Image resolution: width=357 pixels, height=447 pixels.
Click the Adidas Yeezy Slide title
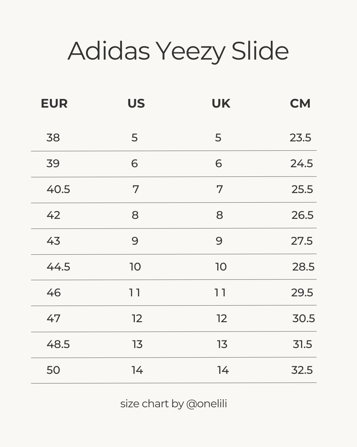(178, 51)
